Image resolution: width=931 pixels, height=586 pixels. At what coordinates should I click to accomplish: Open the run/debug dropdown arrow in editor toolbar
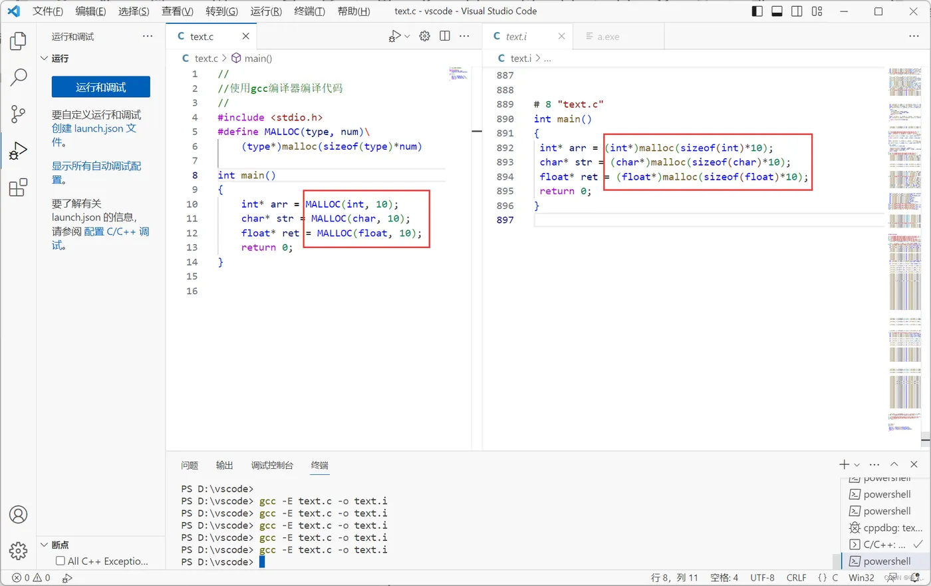pyautogui.click(x=407, y=37)
